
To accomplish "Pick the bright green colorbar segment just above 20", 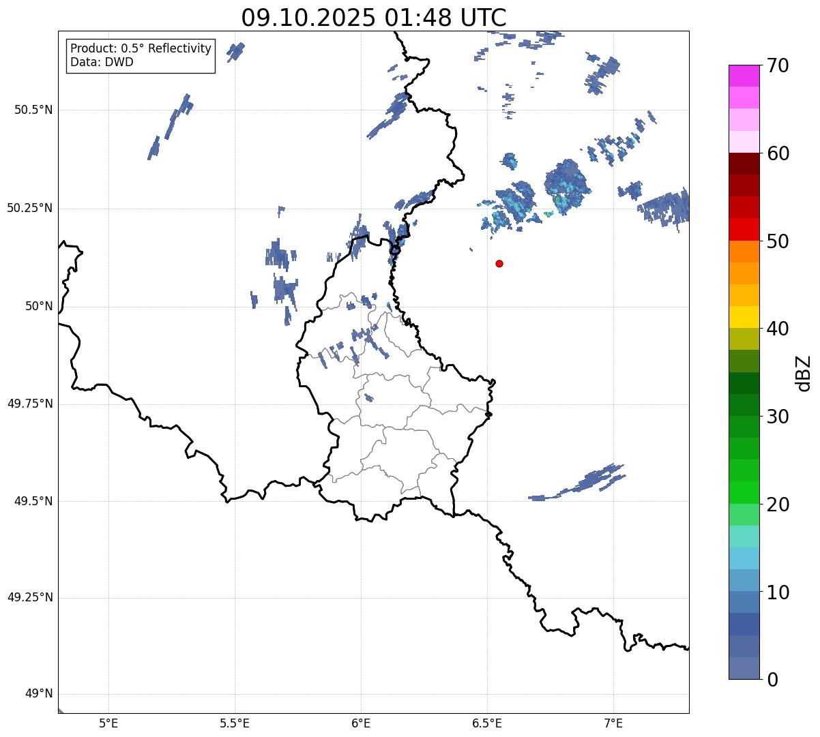I will (744, 492).
